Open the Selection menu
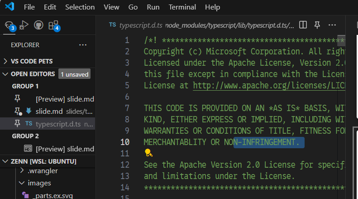 pos(80,7)
